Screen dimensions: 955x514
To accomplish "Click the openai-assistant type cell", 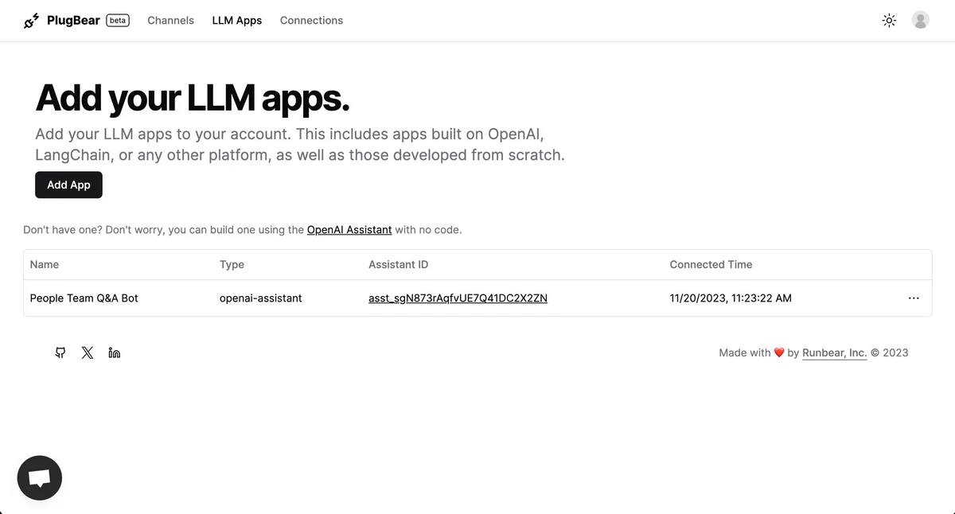I will pyautogui.click(x=260, y=298).
